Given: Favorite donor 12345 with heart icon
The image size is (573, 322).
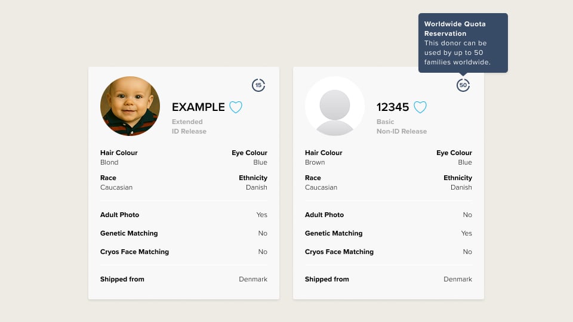Looking at the screenshot, I should tap(420, 107).
